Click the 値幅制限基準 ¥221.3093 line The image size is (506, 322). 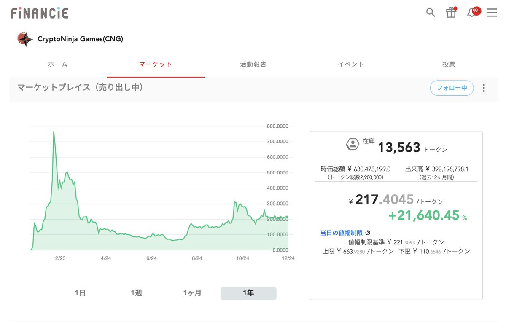(x=396, y=242)
